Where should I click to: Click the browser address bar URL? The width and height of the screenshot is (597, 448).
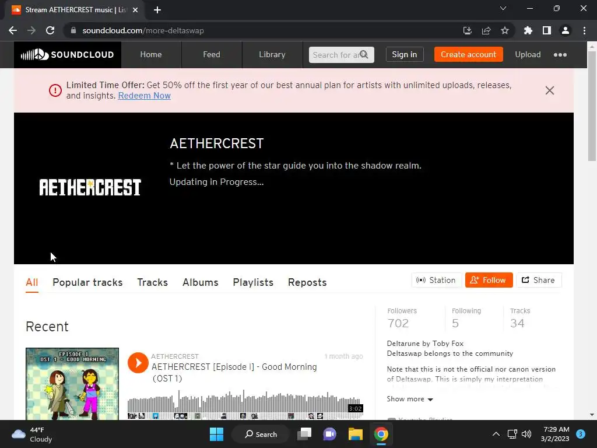click(143, 30)
